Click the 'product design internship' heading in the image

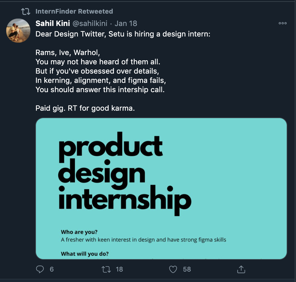(124, 173)
